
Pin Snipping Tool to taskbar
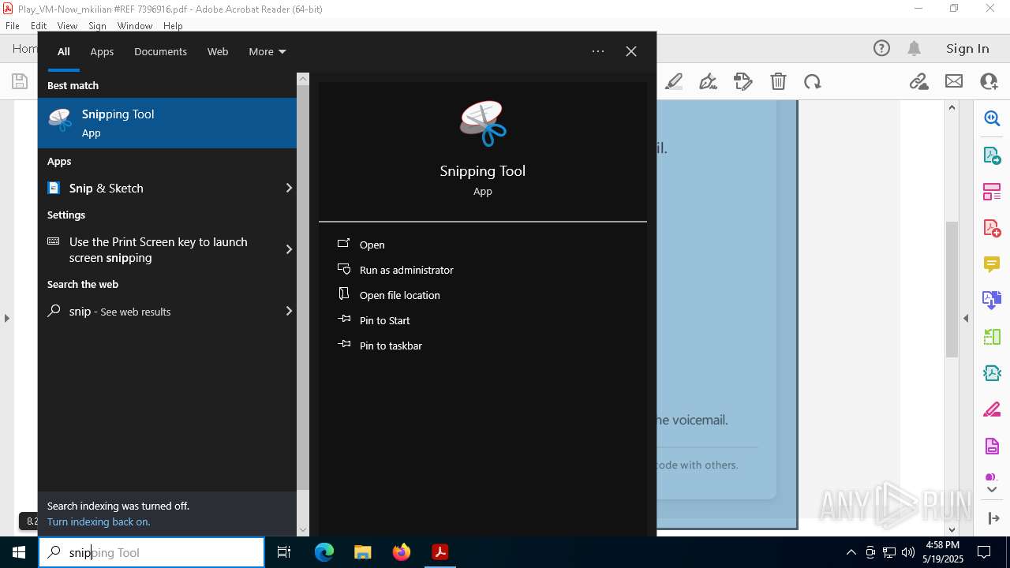click(391, 346)
